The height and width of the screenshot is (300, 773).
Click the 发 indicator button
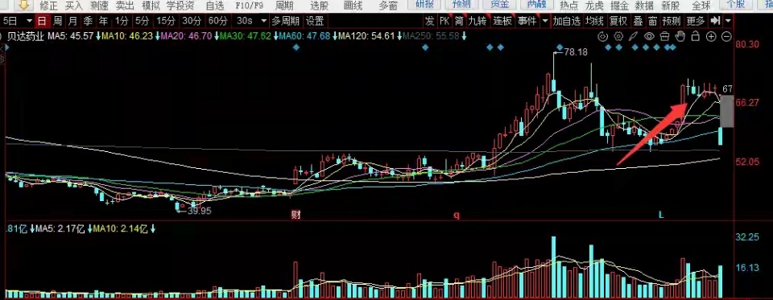pos(430,21)
